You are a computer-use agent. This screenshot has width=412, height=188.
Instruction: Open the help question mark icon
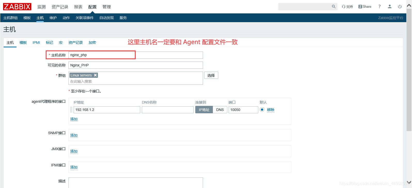[x=379, y=7]
